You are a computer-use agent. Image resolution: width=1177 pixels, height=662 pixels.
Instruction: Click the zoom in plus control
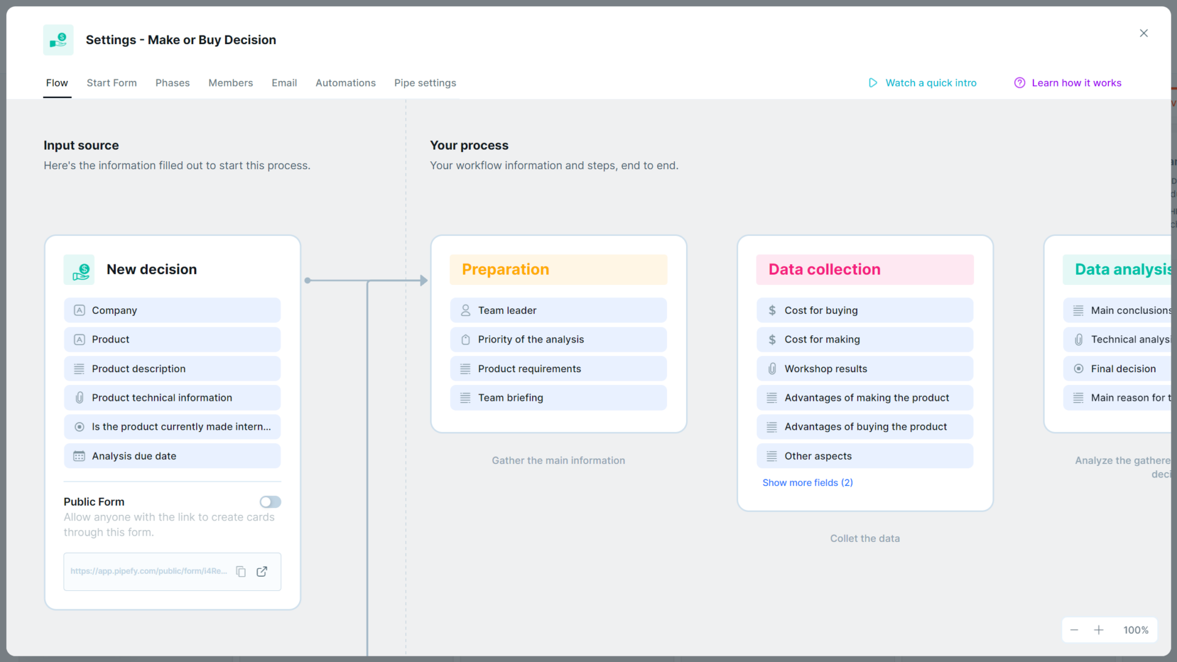pos(1099,630)
